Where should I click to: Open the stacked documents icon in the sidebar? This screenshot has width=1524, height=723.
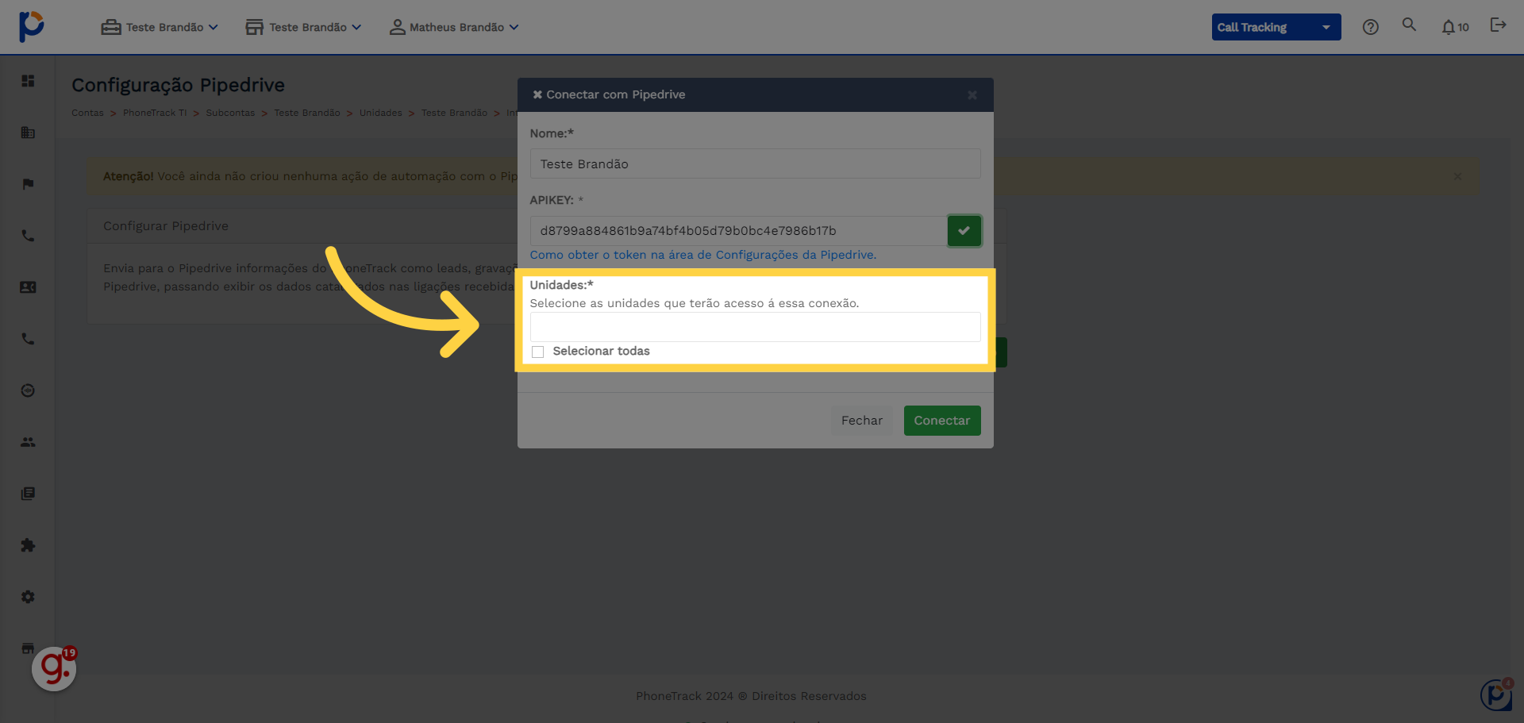pos(28,494)
